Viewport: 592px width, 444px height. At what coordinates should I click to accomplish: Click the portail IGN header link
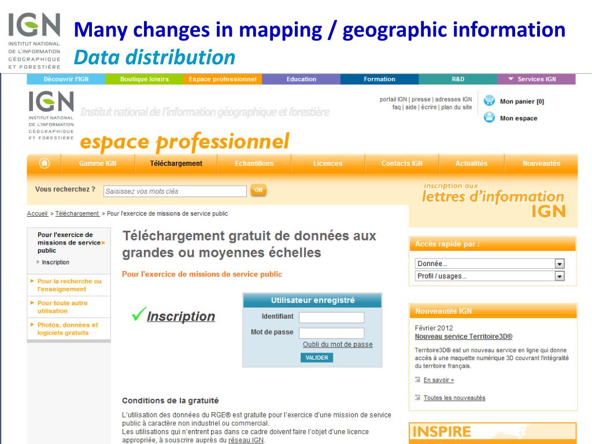[393, 99]
